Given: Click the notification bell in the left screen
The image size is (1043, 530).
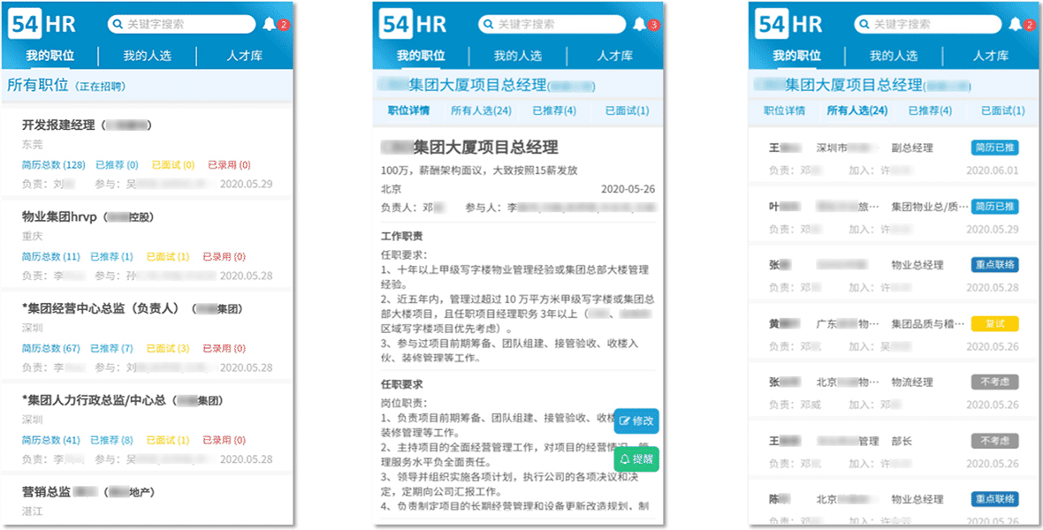Looking at the screenshot, I should click(x=270, y=26).
